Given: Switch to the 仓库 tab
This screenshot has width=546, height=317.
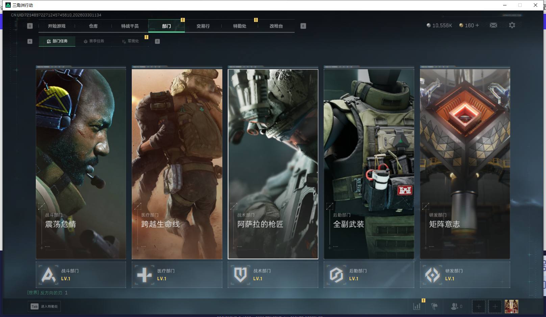Looking at the screenshot, I should point(93,26).
